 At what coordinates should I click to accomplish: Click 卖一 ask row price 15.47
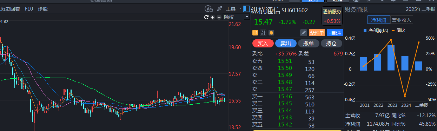point(285,89)
